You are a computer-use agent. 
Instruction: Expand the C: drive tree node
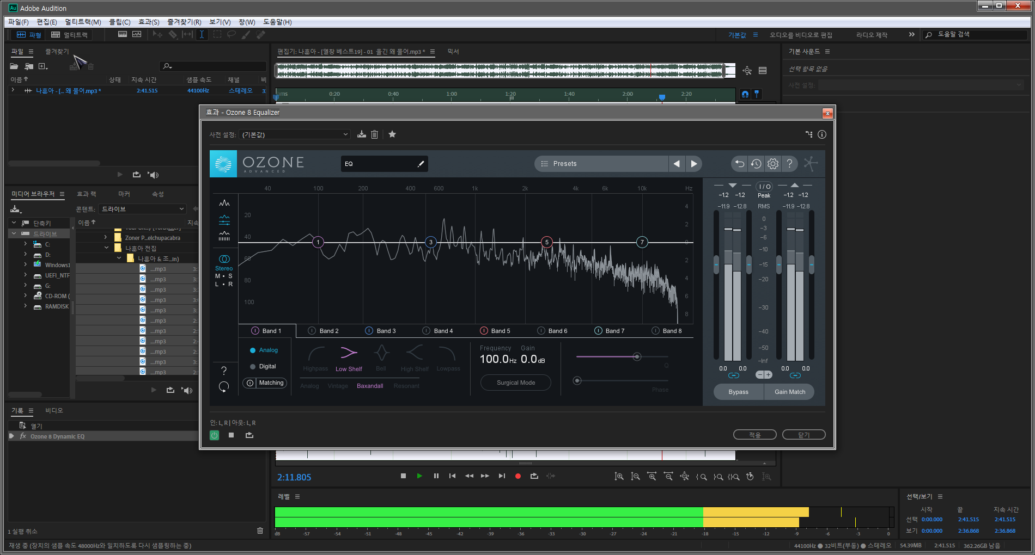[x=26, y=244]
